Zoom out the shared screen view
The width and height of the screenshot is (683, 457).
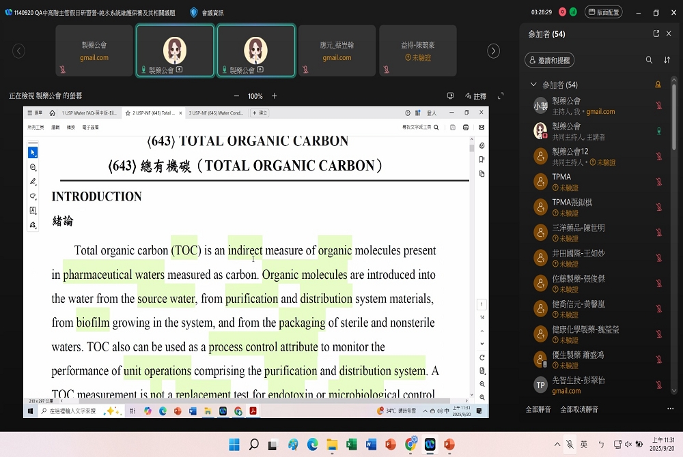click(x=236, y=96)
